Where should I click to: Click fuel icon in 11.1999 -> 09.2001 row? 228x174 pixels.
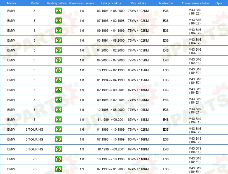[58, 119]
